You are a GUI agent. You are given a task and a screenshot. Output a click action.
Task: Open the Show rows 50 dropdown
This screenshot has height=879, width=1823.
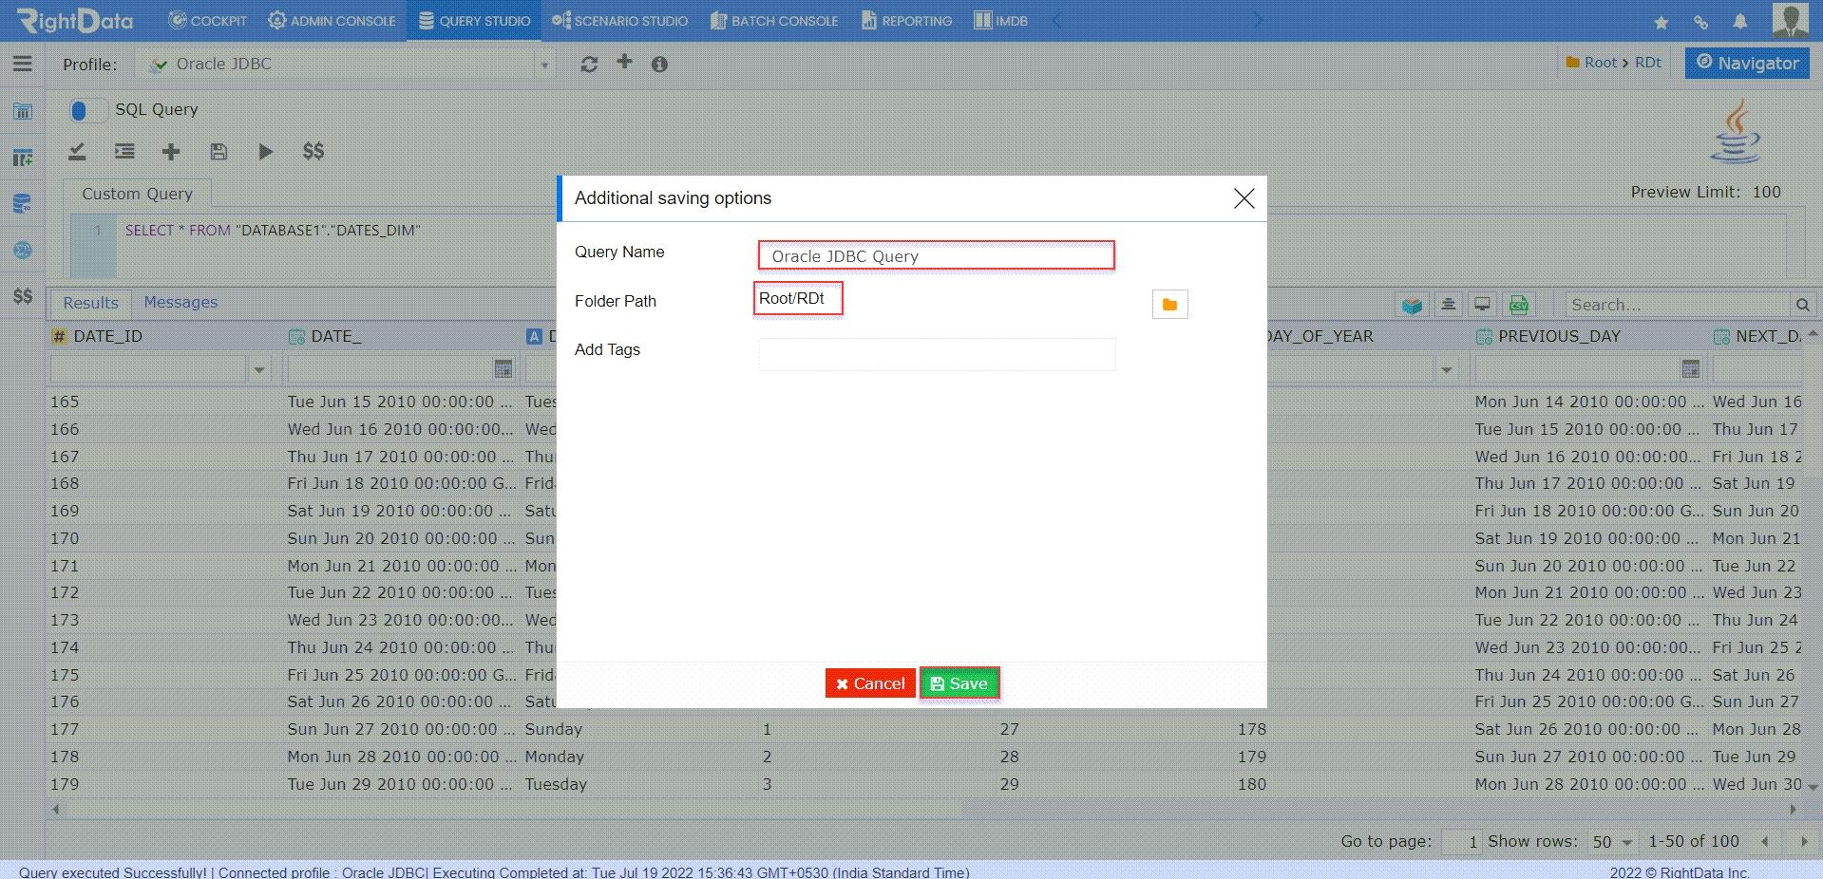click(x=1612, y=842)
